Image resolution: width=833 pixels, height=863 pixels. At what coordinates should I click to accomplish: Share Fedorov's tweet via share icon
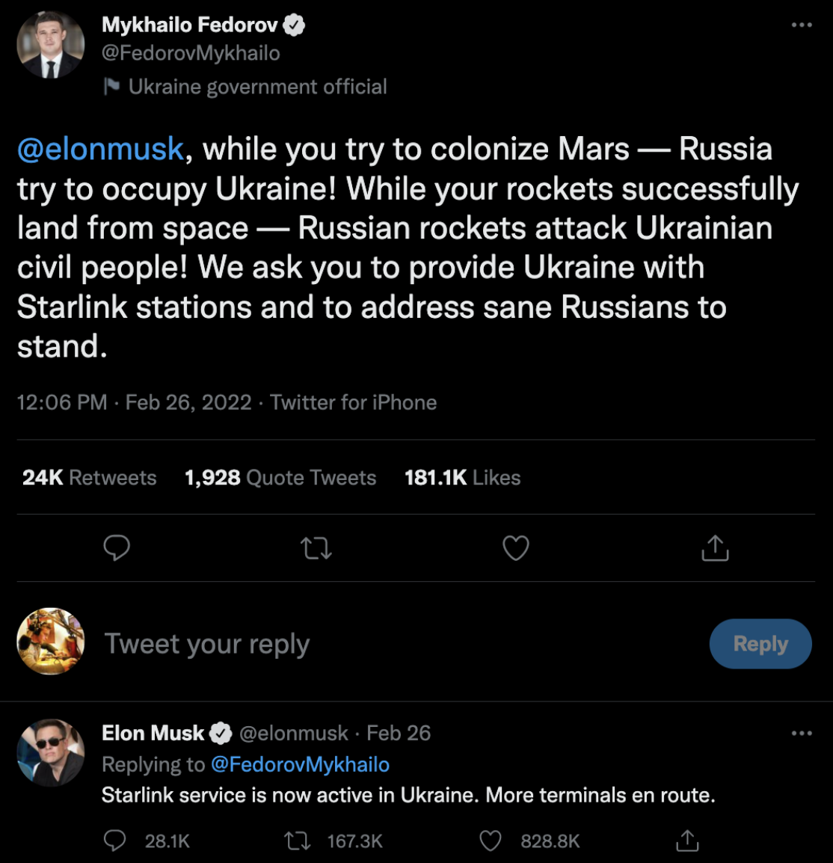pyautogui.click(x=715, y=548)
